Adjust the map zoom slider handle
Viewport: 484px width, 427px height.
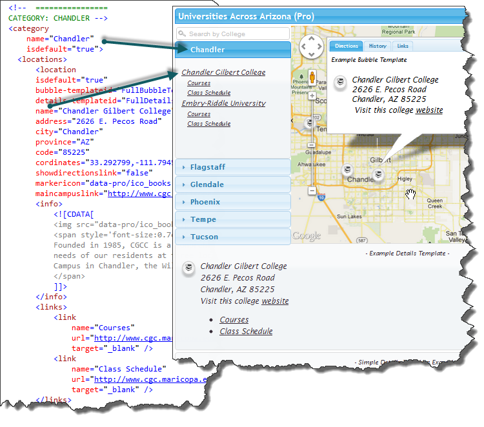[312, 145]
